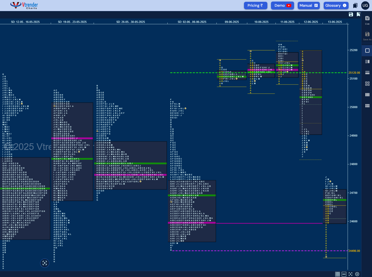Toggle the ABC letters display icon
Screen dimensions: 372x277
344,274
